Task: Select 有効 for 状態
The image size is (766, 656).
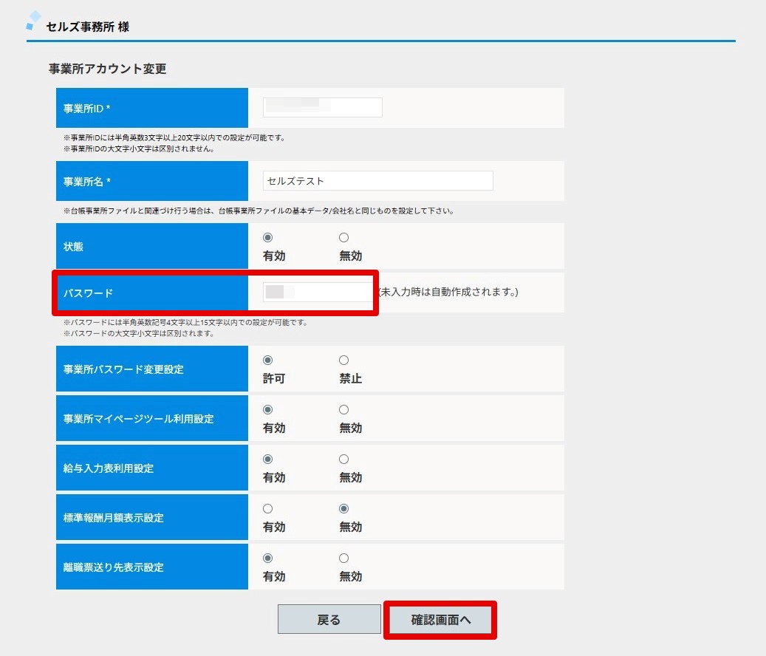Action: [x=267, y=237]
